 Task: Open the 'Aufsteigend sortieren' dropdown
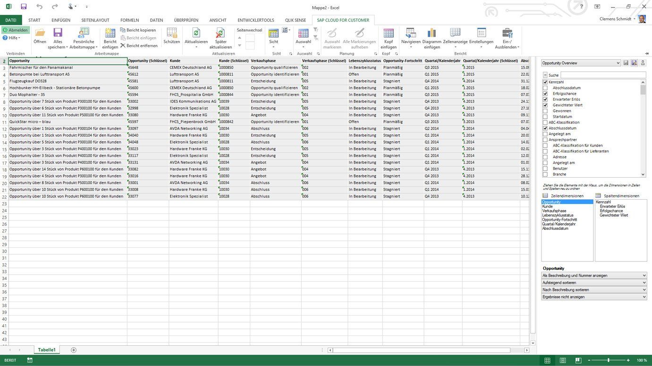594,282
